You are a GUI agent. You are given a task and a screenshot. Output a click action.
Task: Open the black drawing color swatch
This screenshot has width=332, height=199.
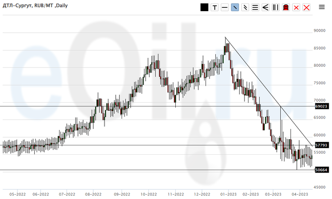[204, 7]
